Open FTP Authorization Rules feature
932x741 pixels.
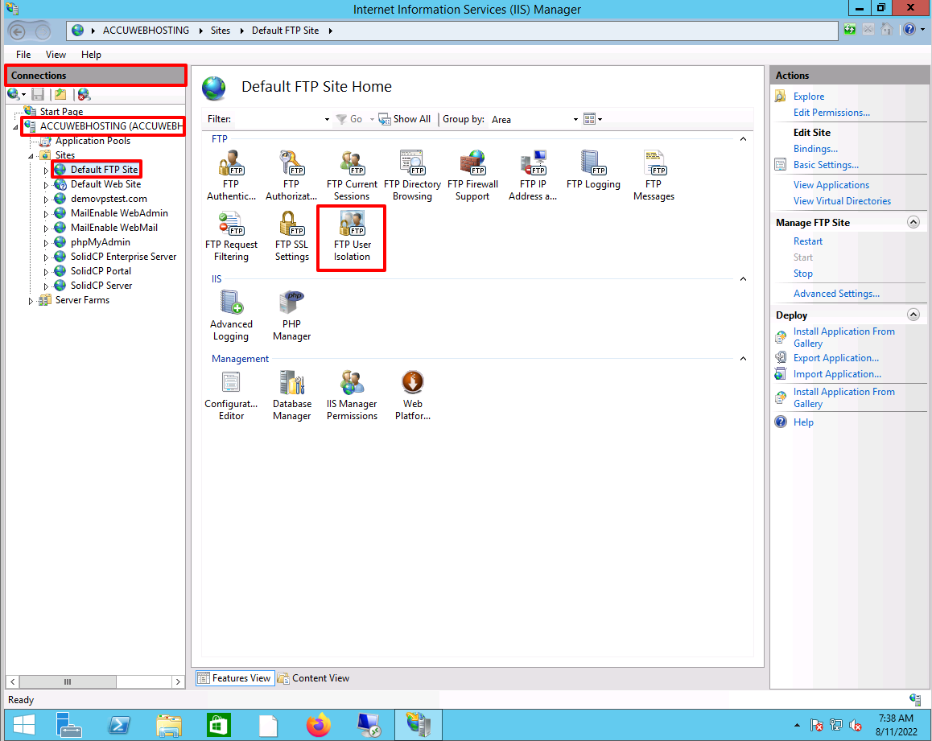(x=291, y=176)
